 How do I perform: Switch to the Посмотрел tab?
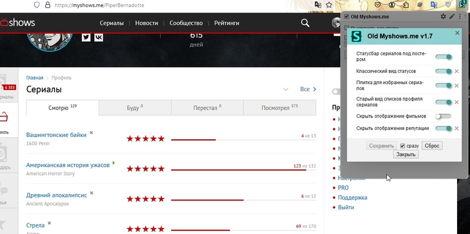[x=279, y=108]
